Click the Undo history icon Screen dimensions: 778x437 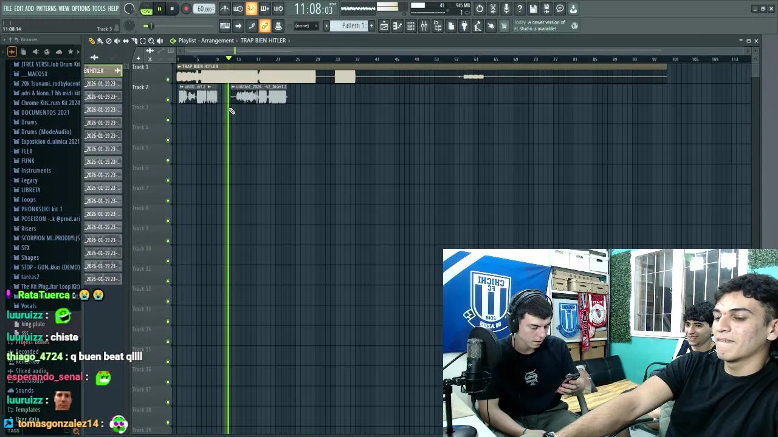pyautogui.click(x=480, y=8)
